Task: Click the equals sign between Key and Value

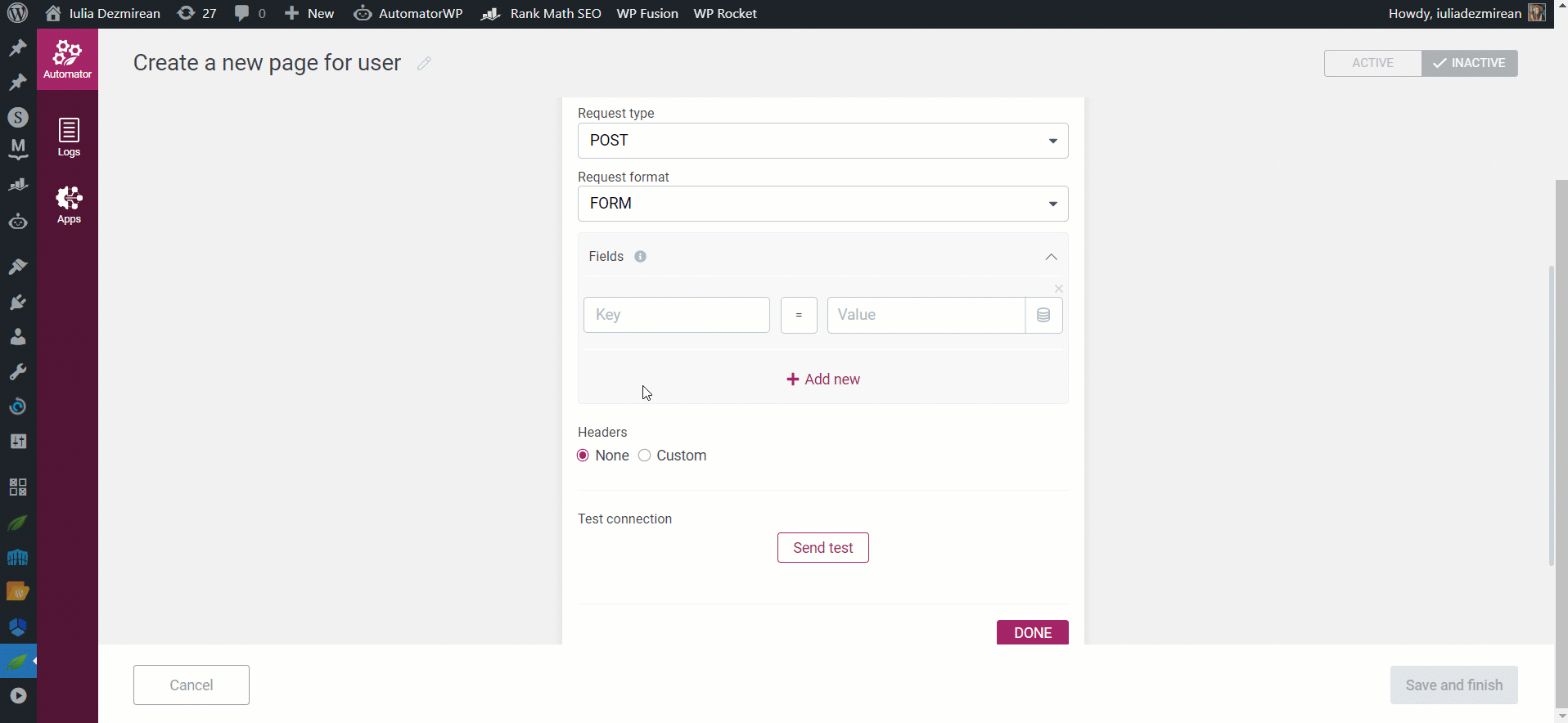Action: coord(799,315)
